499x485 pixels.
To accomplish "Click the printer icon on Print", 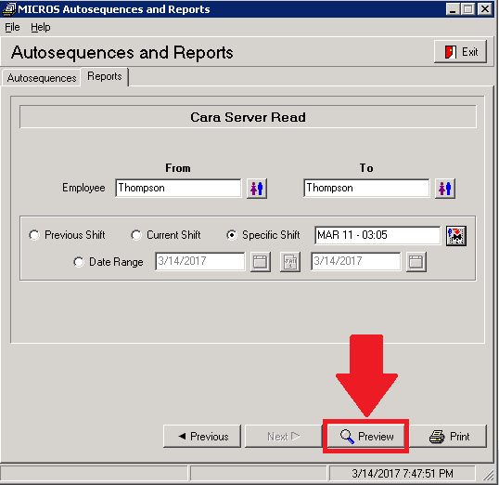I will point(437,437).
